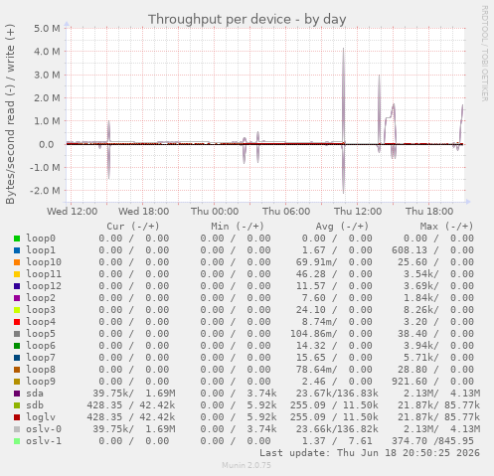The image size is (494, 476).
Task: Click the 'Thu 06:00' axis label
Action: (x=286, y=212)
